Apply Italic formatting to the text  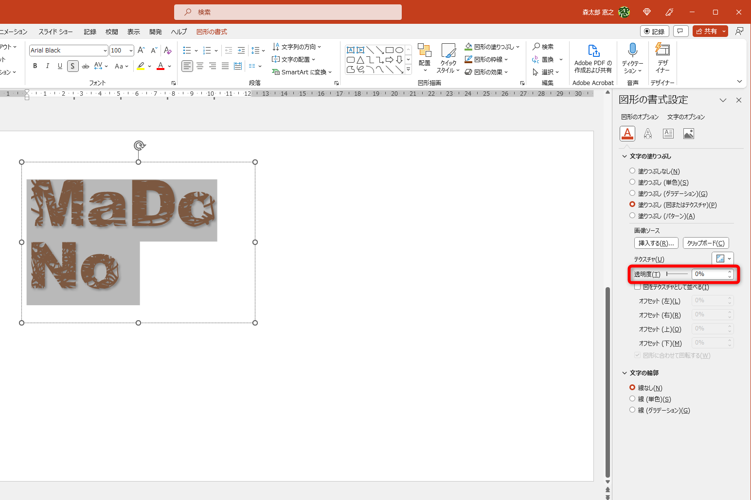pos(47,66)
